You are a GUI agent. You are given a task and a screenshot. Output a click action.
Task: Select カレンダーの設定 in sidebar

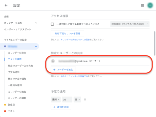[x=17, y=53]
